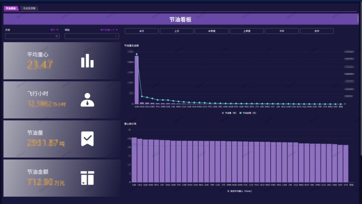Click the chevron arrow of 场站 box
Viewport: 362px width, 204px height.
pos(116,36)
